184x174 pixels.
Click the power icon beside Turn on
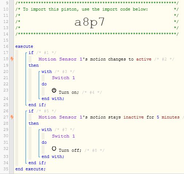pos(54,90)
